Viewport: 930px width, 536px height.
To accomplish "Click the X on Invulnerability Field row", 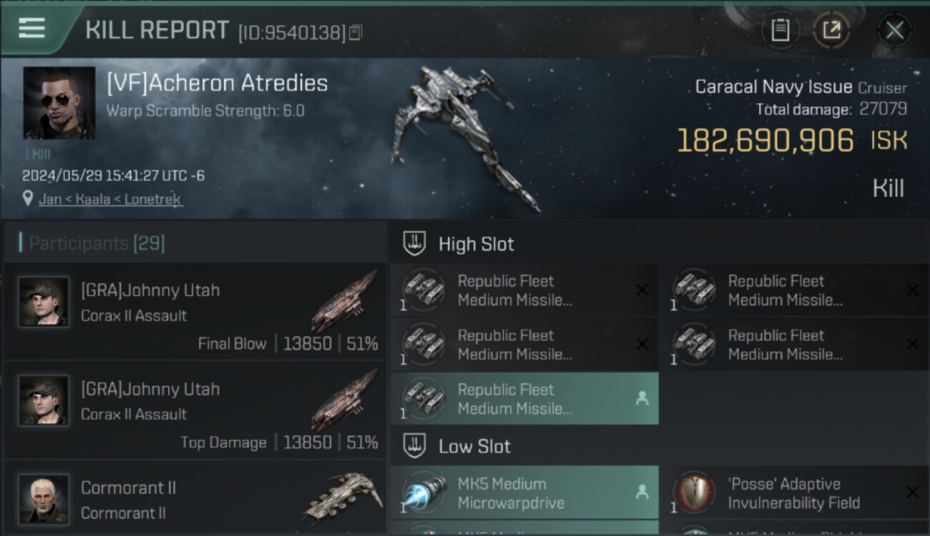I will (x=912, y=492).
